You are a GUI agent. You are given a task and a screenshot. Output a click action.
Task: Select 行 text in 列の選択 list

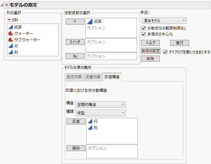[16, 46]
